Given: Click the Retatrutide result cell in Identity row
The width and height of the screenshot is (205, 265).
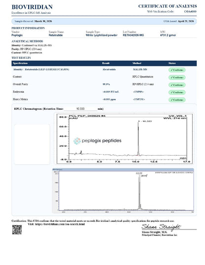Looking at the screenshot, I should [109, 69].
